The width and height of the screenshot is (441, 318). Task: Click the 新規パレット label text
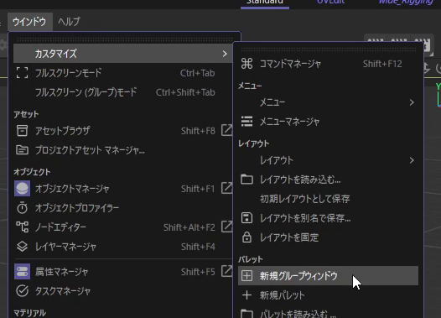pos(282,295)
